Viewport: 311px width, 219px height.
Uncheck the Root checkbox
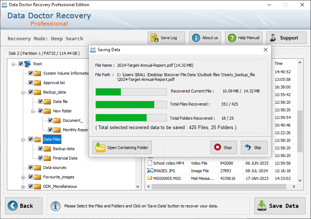tap(21, 63)
